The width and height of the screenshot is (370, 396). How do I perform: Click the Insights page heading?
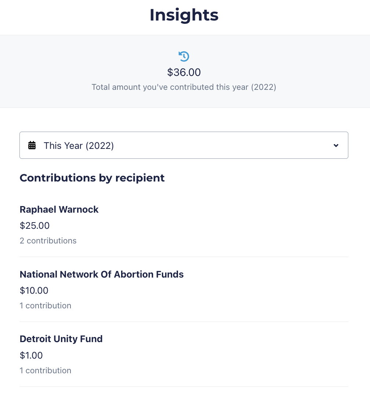click(x=184, y=15)
